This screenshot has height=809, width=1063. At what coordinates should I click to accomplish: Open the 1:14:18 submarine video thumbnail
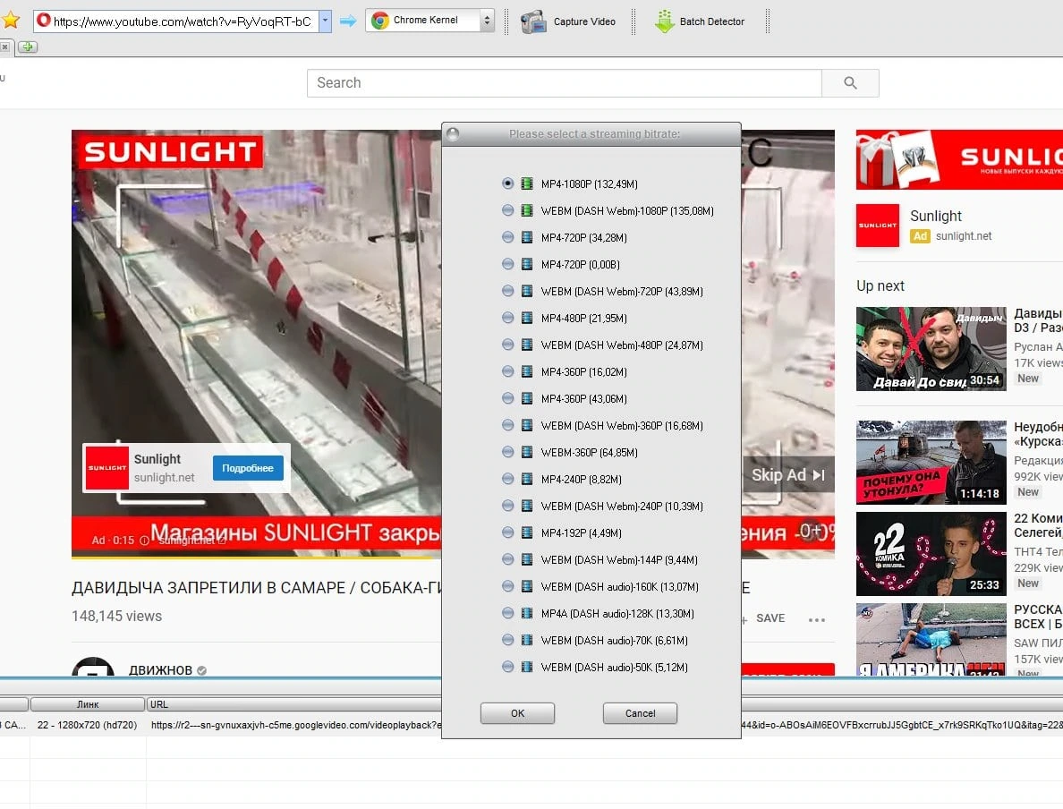pyautogui.click(x=931, y=463)
